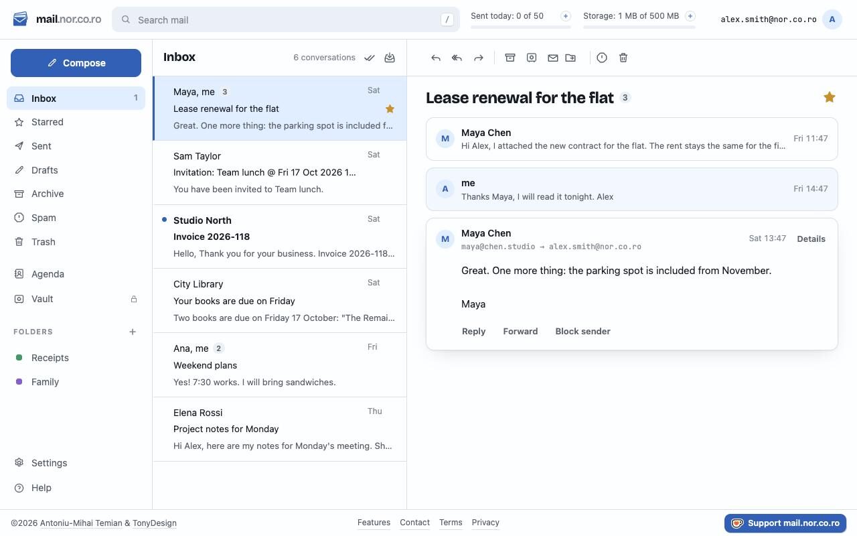Click the mail.nor.co.ro logo
The width and height of the screenshot is (857, 536).
tap(58, 19)
